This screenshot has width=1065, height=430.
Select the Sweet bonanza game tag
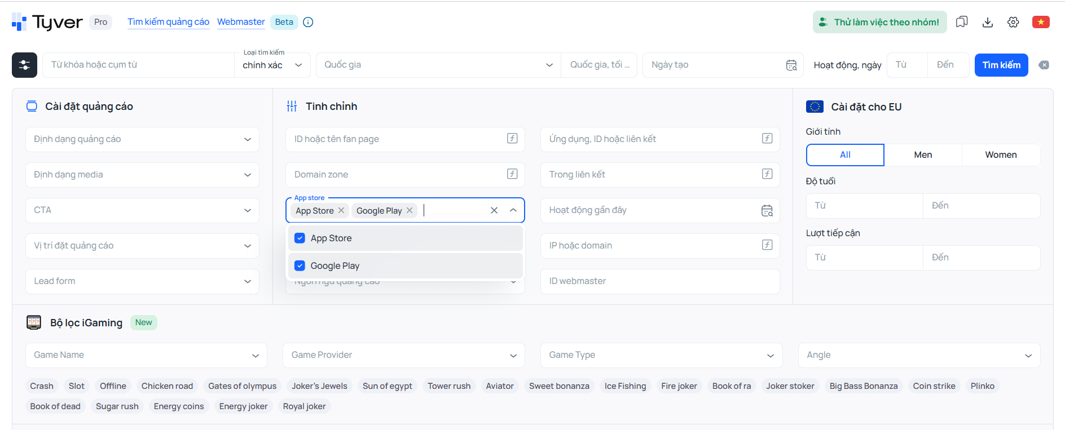coord(559,386)
